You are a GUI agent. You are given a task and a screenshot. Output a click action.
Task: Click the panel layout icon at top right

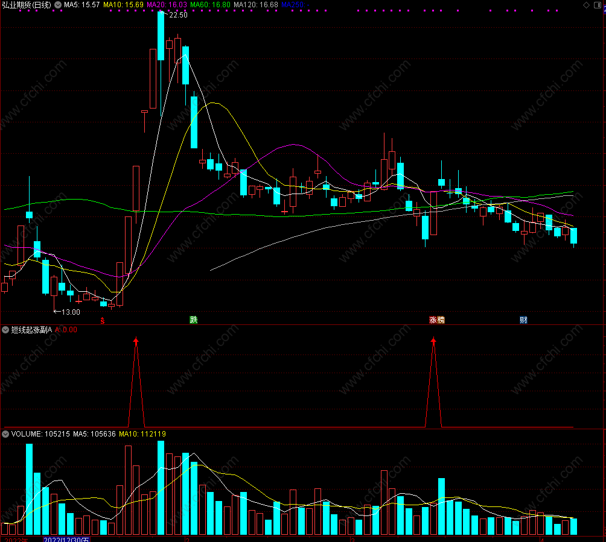597,5
